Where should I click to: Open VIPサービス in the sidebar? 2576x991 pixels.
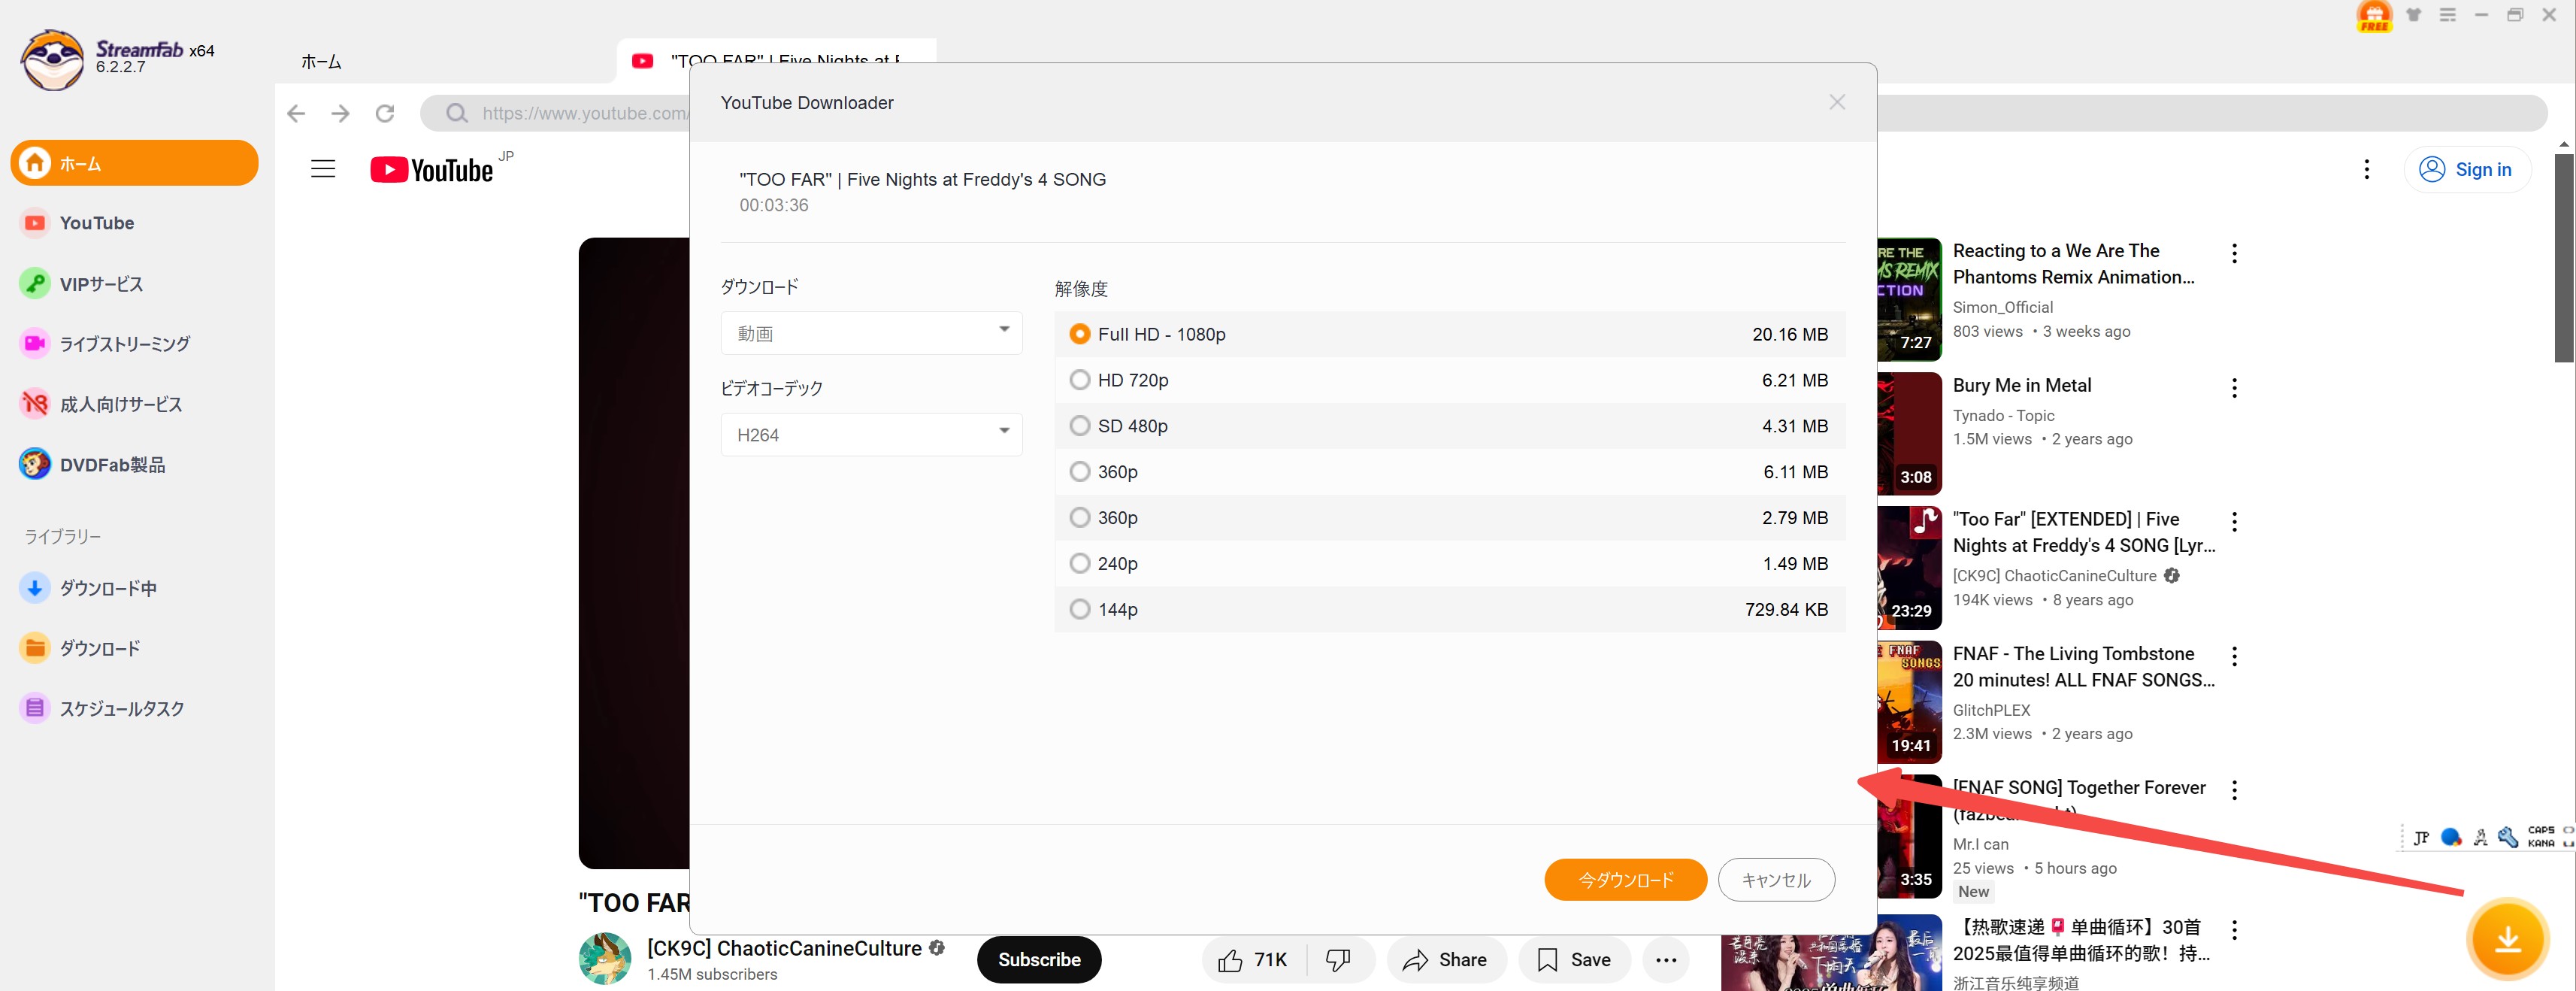[x=101, y=284]
